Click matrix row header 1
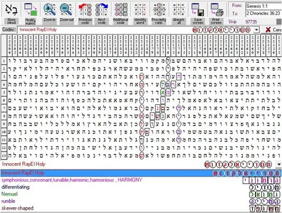 pyautogui.click(x=4, y=61)
